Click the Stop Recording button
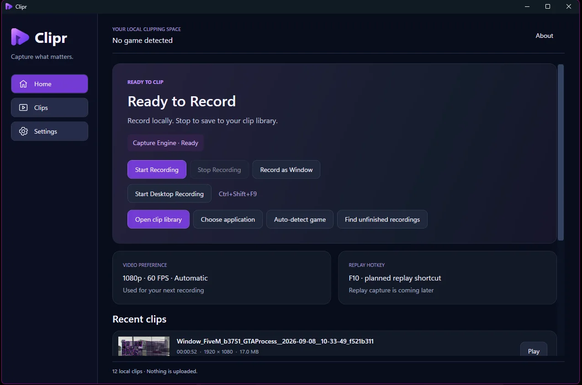 219,170
